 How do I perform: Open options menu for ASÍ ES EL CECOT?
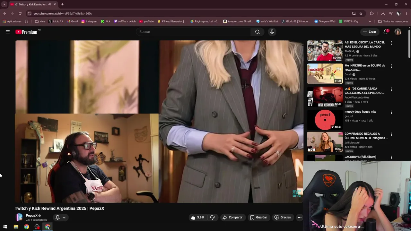tap(391, 43)
